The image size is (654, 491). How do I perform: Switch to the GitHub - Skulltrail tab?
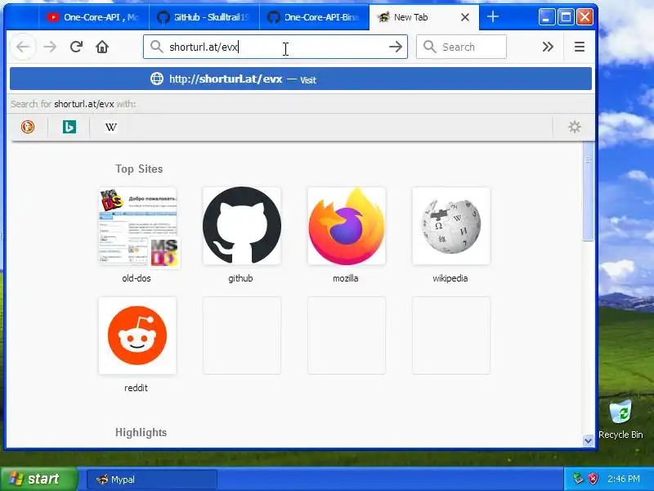(204, 17)
